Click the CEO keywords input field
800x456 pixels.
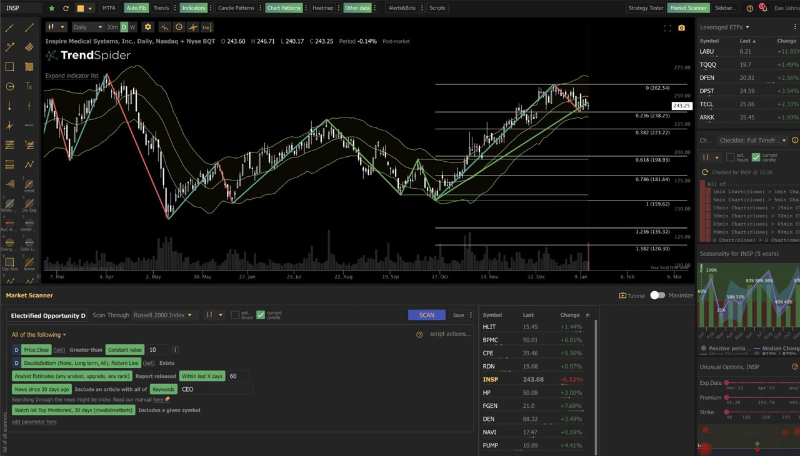(216, 389)
